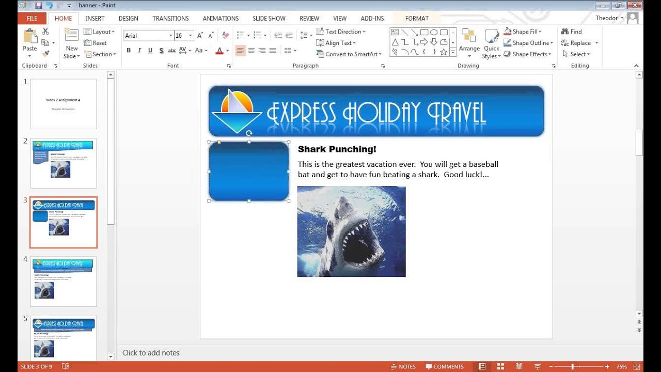661x372 pixels.
Task: Click the spell check icon in status bar
Action: coord(66,367)
